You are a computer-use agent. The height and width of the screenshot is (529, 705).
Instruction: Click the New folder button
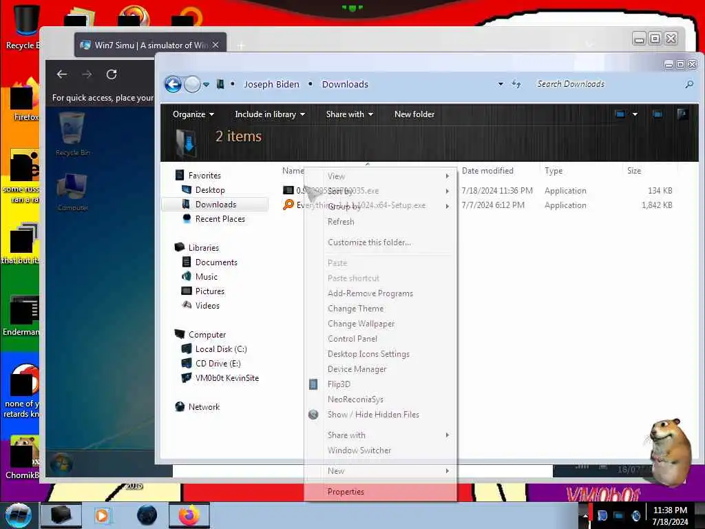pos(414,114)
